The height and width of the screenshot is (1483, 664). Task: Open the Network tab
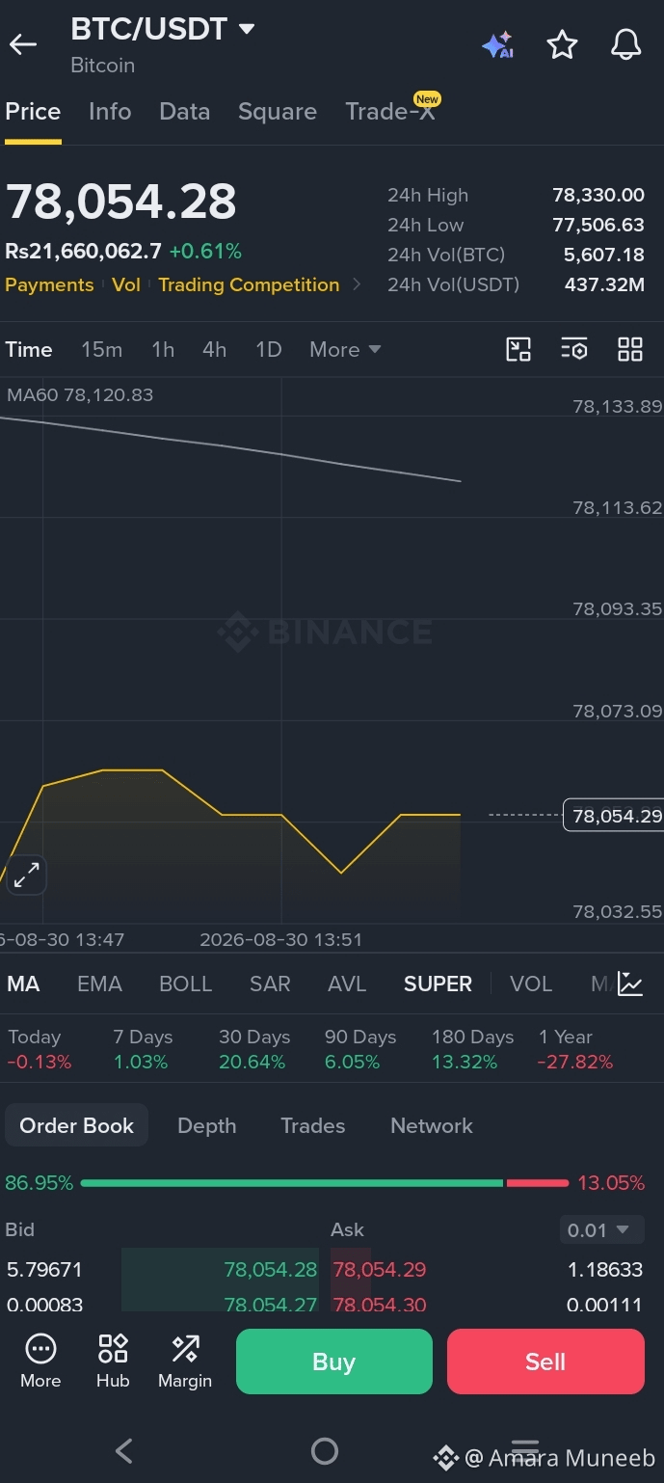point(432,1125)
